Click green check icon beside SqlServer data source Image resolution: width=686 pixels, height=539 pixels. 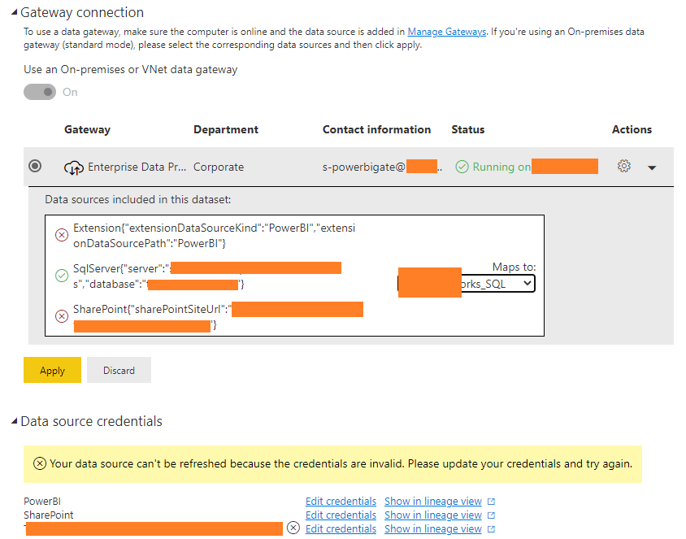pyautogui.click(x=62, y=276)
